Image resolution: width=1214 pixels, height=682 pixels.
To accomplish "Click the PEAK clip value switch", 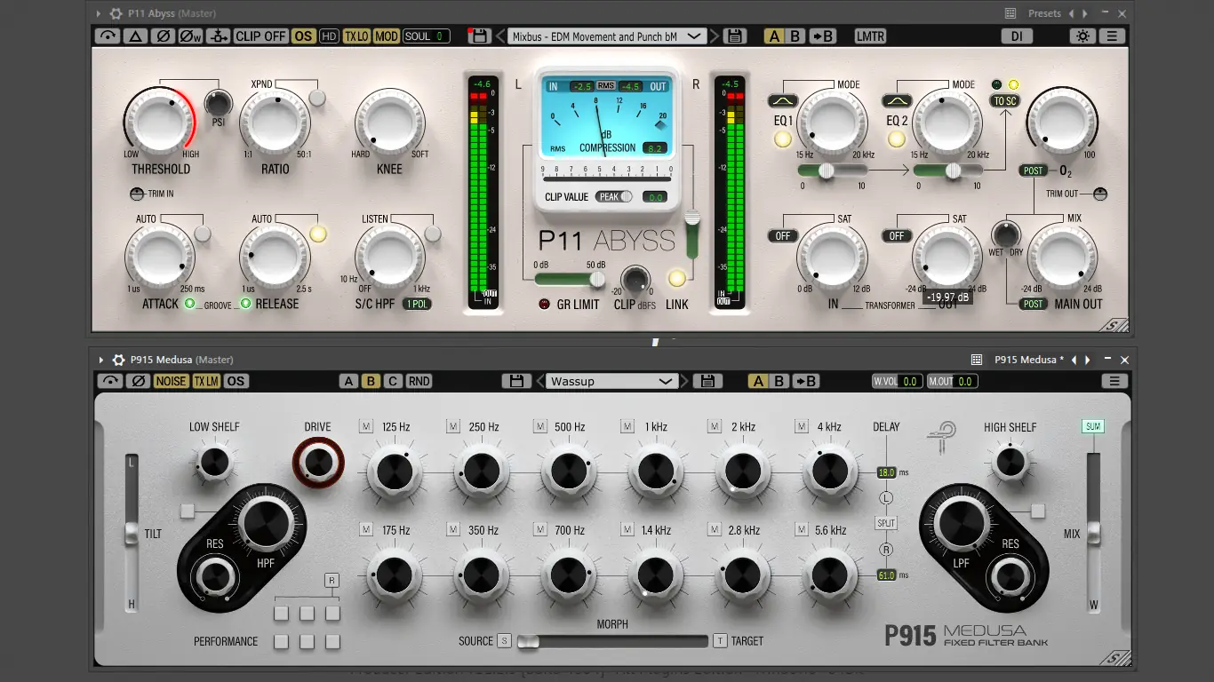I will (x=615, y=196).
